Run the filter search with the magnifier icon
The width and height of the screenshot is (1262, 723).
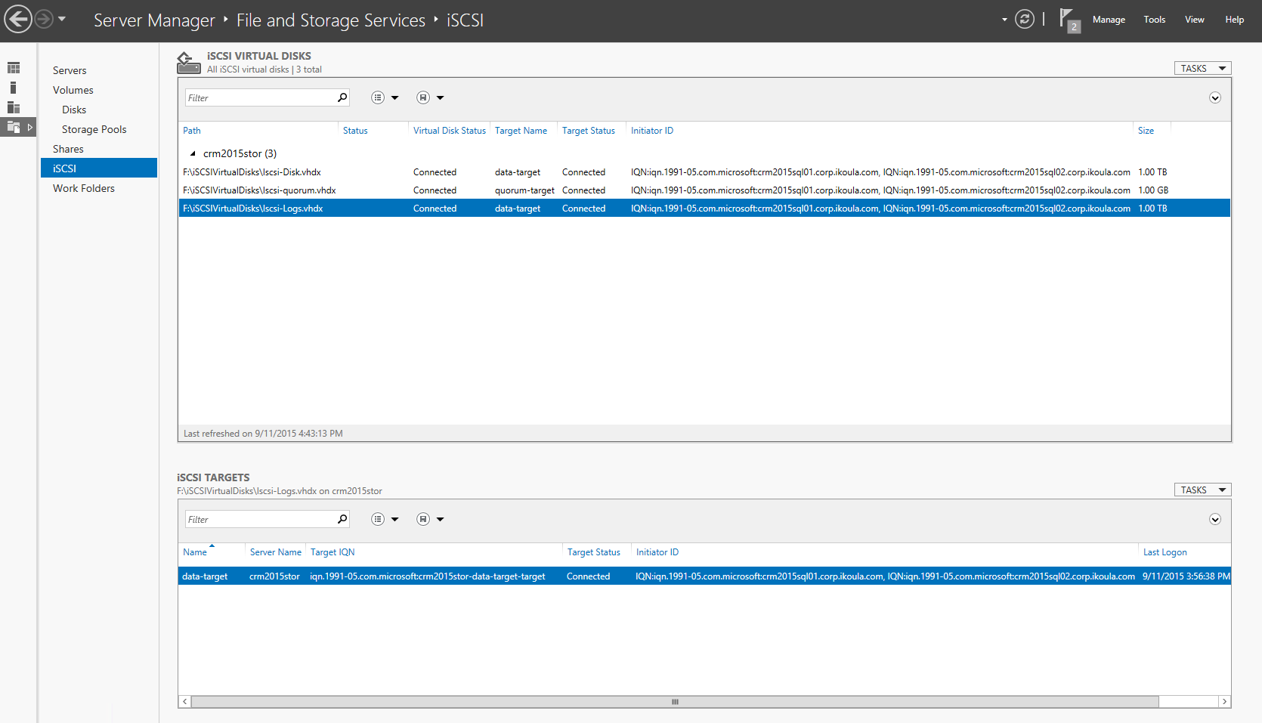[342, 97]
